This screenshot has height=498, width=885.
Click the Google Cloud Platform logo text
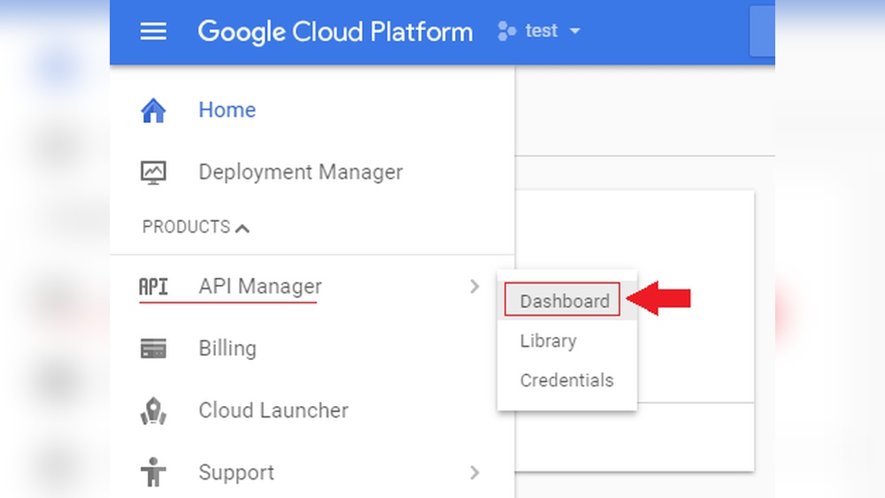335,32
